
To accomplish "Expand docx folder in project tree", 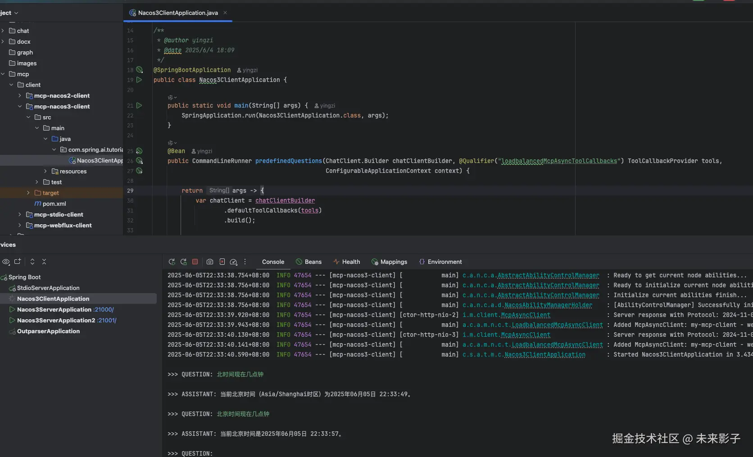I will [x=3, y=41].
